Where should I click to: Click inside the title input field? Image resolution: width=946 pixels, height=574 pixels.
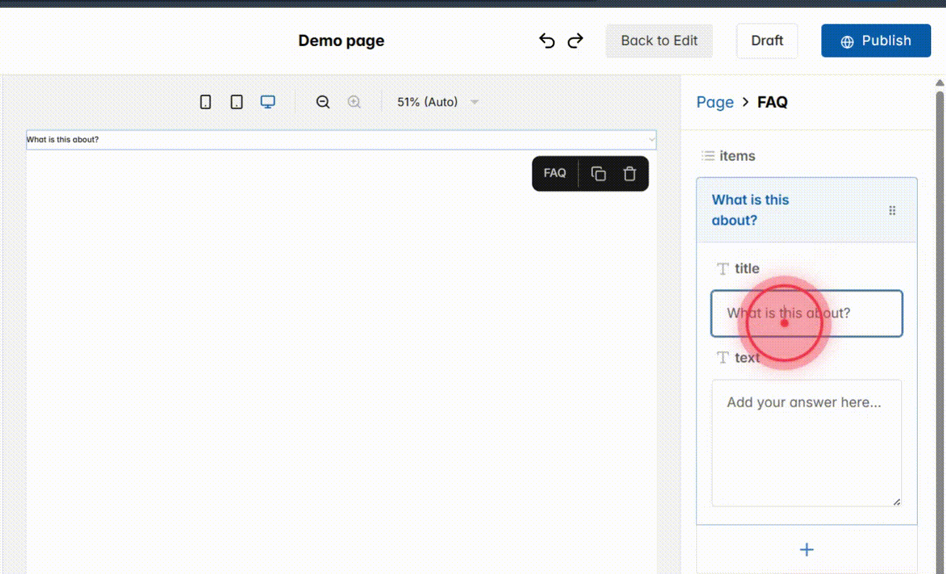coord(806,313)
